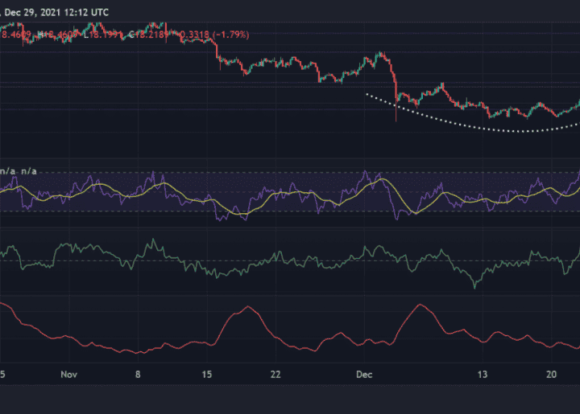Click the 13 date label on time axis

tap(483, 375)
